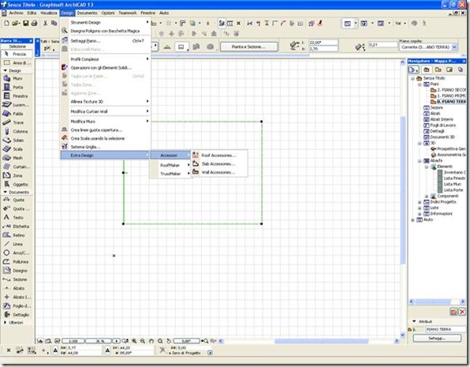This screenshot has width=470, height=367.
Task: Select the Retino fill tool
Action: pyautogui.click(x=17, y=235)
